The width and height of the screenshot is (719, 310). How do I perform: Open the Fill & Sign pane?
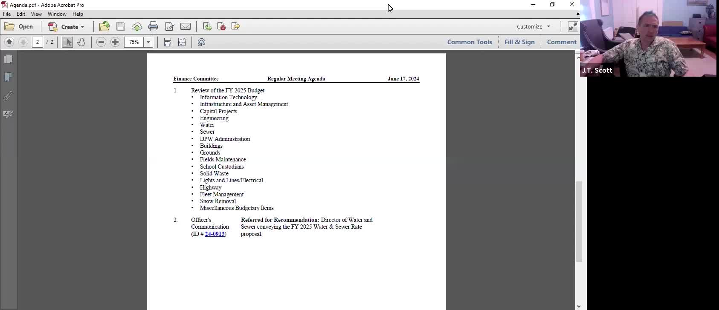(x=519, y=42)
